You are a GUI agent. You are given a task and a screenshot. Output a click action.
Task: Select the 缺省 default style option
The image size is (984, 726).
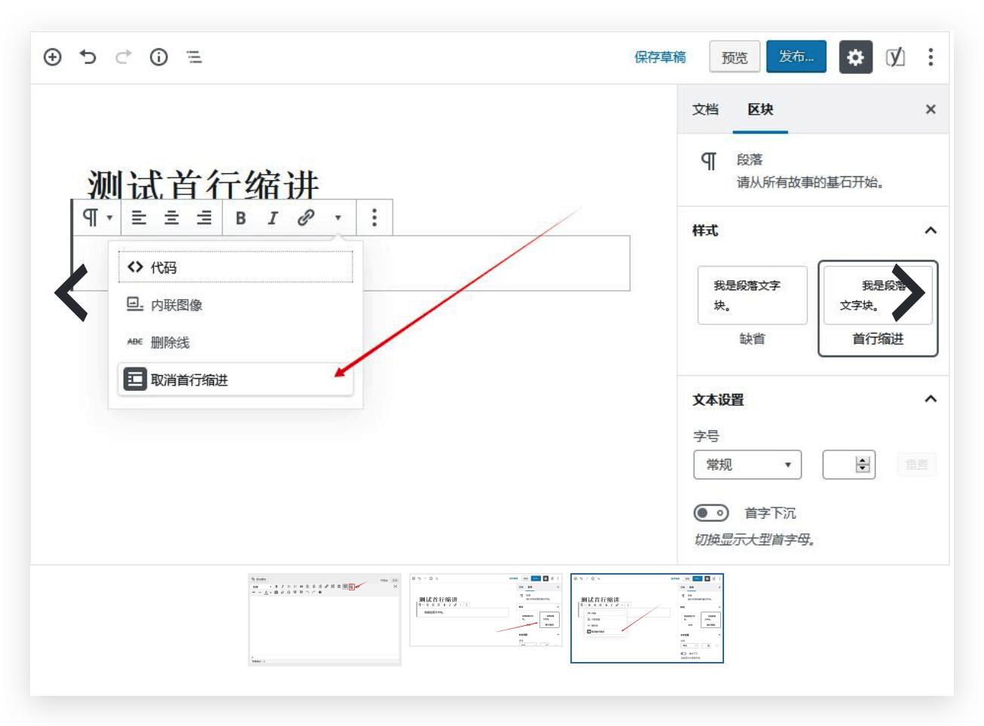tap(752, 305)
